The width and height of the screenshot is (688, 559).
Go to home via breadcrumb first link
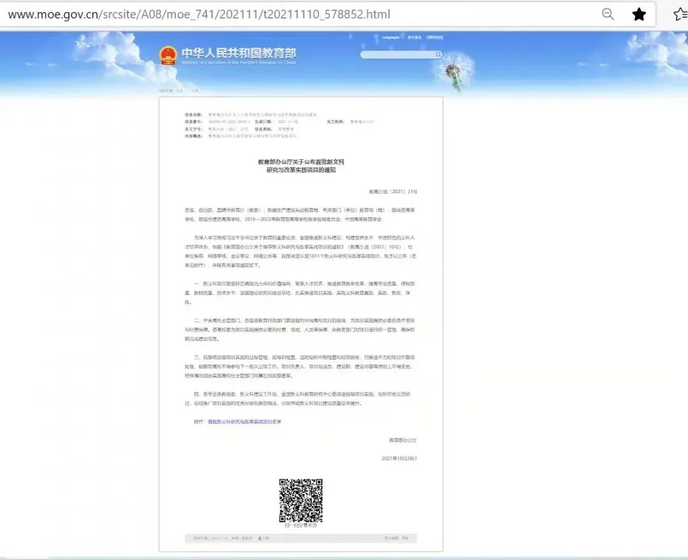point(170,91)
